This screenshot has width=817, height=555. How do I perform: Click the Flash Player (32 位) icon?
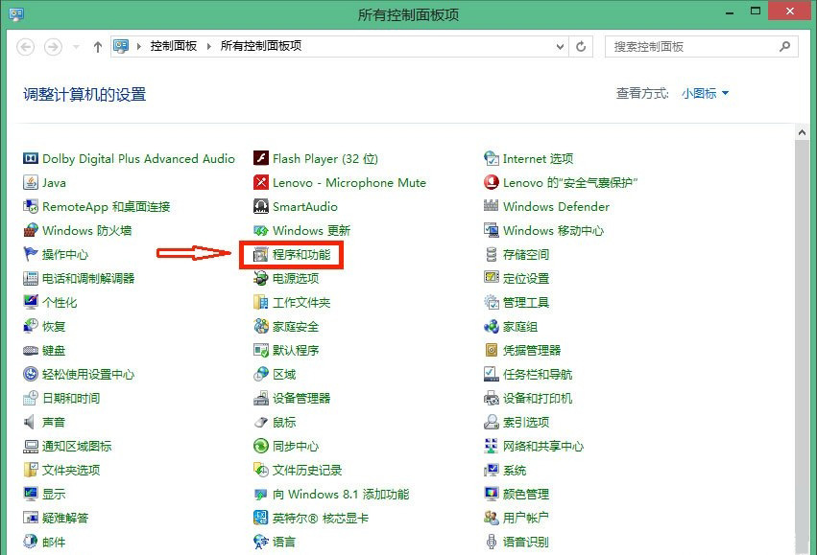261,158
